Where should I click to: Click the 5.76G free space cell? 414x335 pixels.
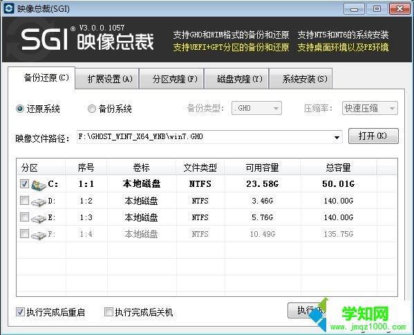pos(263,217)
